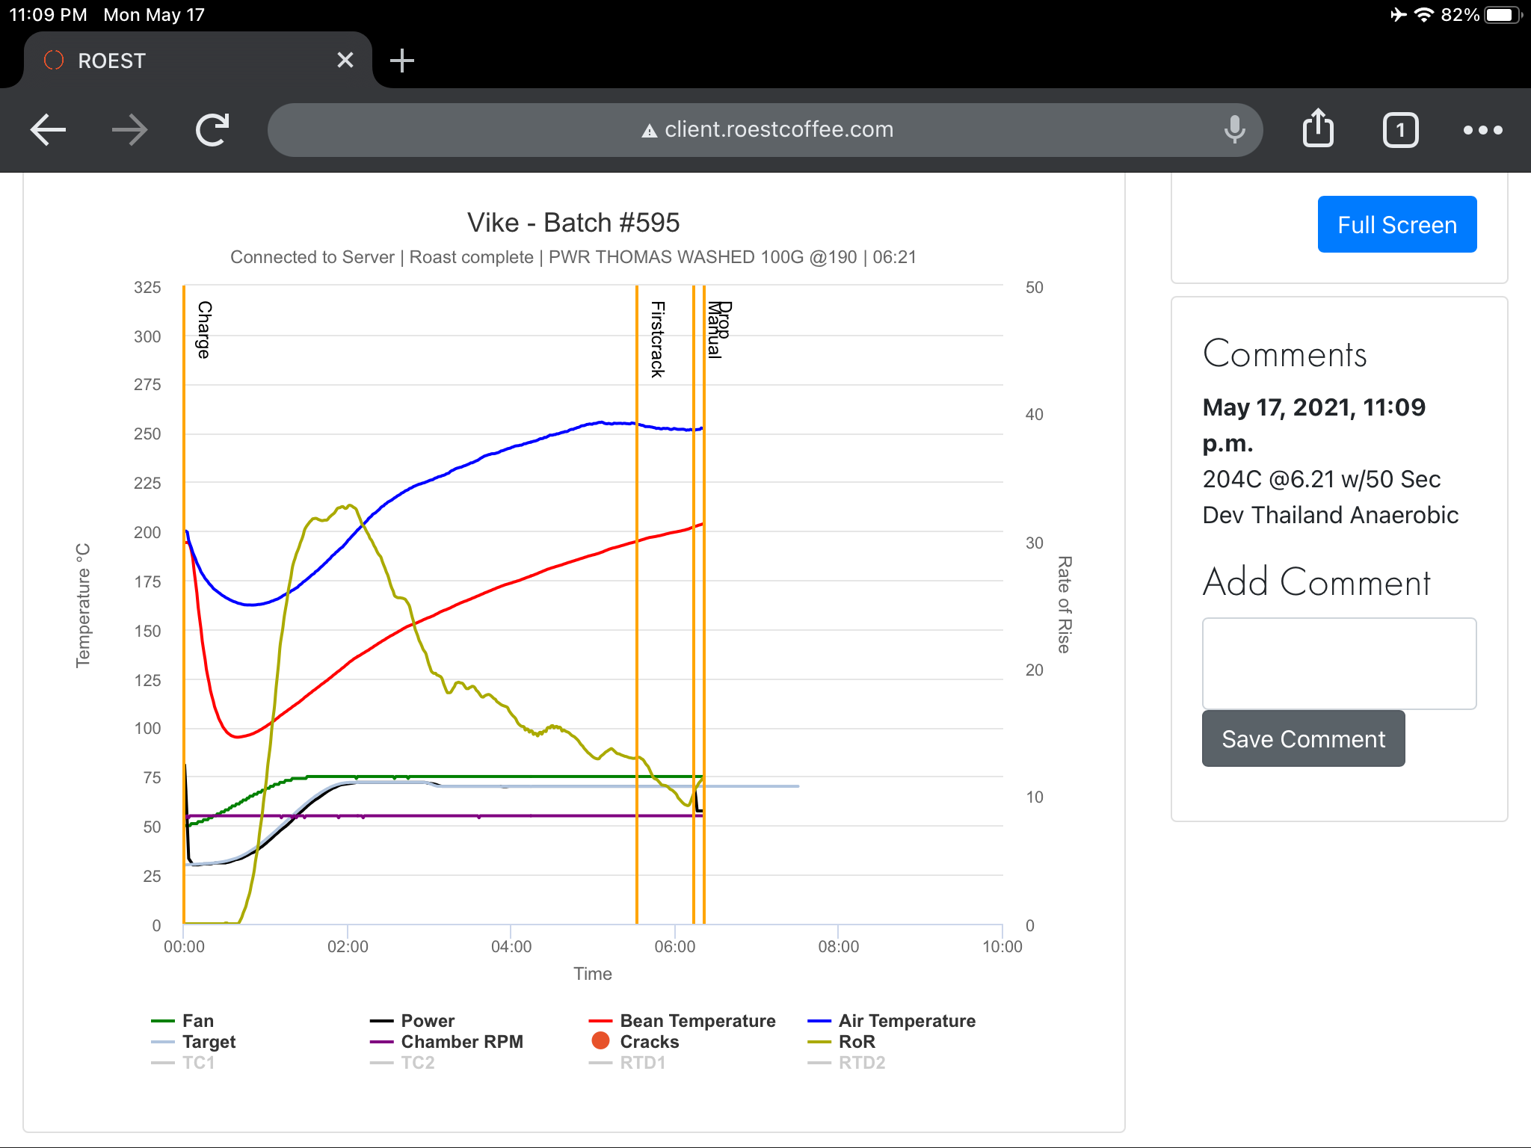Click the Full Screen button

point(1396,226)
